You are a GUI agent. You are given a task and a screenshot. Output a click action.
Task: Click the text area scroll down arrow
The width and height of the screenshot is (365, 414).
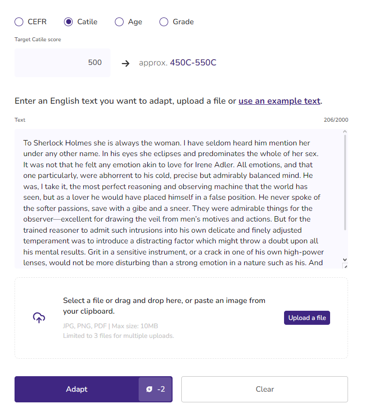pos(345,260)
